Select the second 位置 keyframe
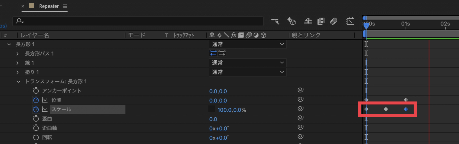This screenshot has width=459, height=144. coord(406,100)
